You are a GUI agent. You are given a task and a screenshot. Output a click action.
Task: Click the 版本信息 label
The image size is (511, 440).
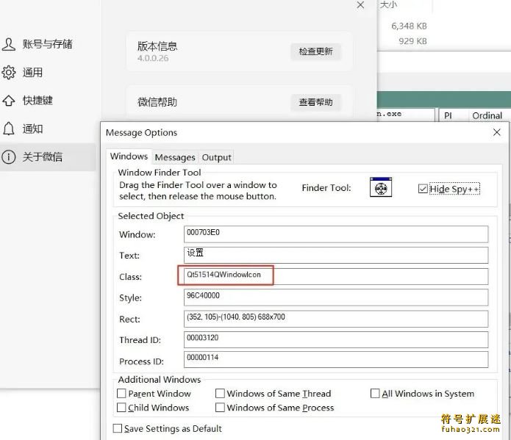pos(157,46)
